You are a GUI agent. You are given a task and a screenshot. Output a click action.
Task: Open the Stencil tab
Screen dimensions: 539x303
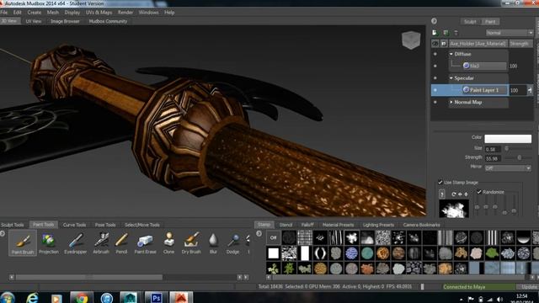pyautogui.click(x=286, y=225)
